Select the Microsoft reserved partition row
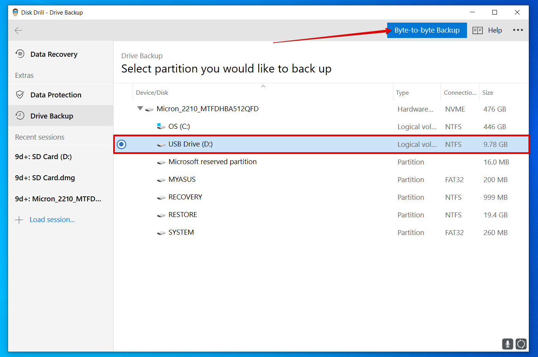 click(321, 162)
